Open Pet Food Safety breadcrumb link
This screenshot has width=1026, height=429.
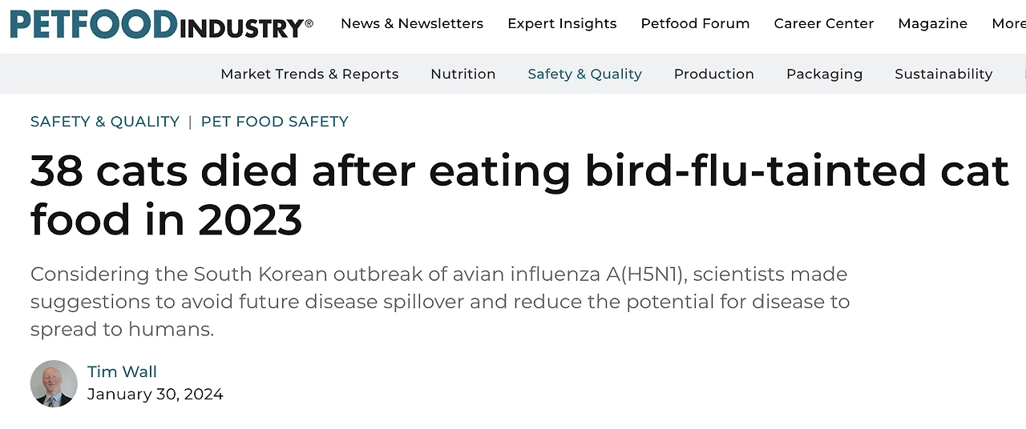point(275,122)
